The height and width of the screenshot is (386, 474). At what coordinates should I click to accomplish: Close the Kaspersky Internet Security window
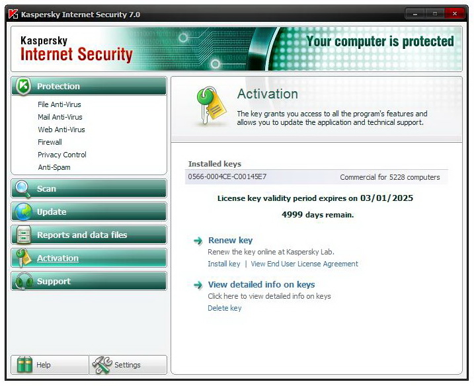click(455, 14)
